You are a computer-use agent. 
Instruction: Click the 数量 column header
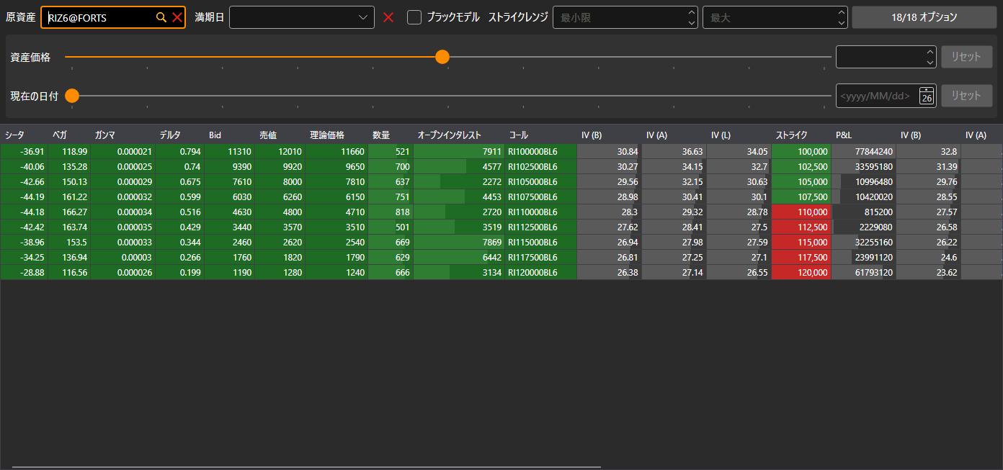(391, 135)
